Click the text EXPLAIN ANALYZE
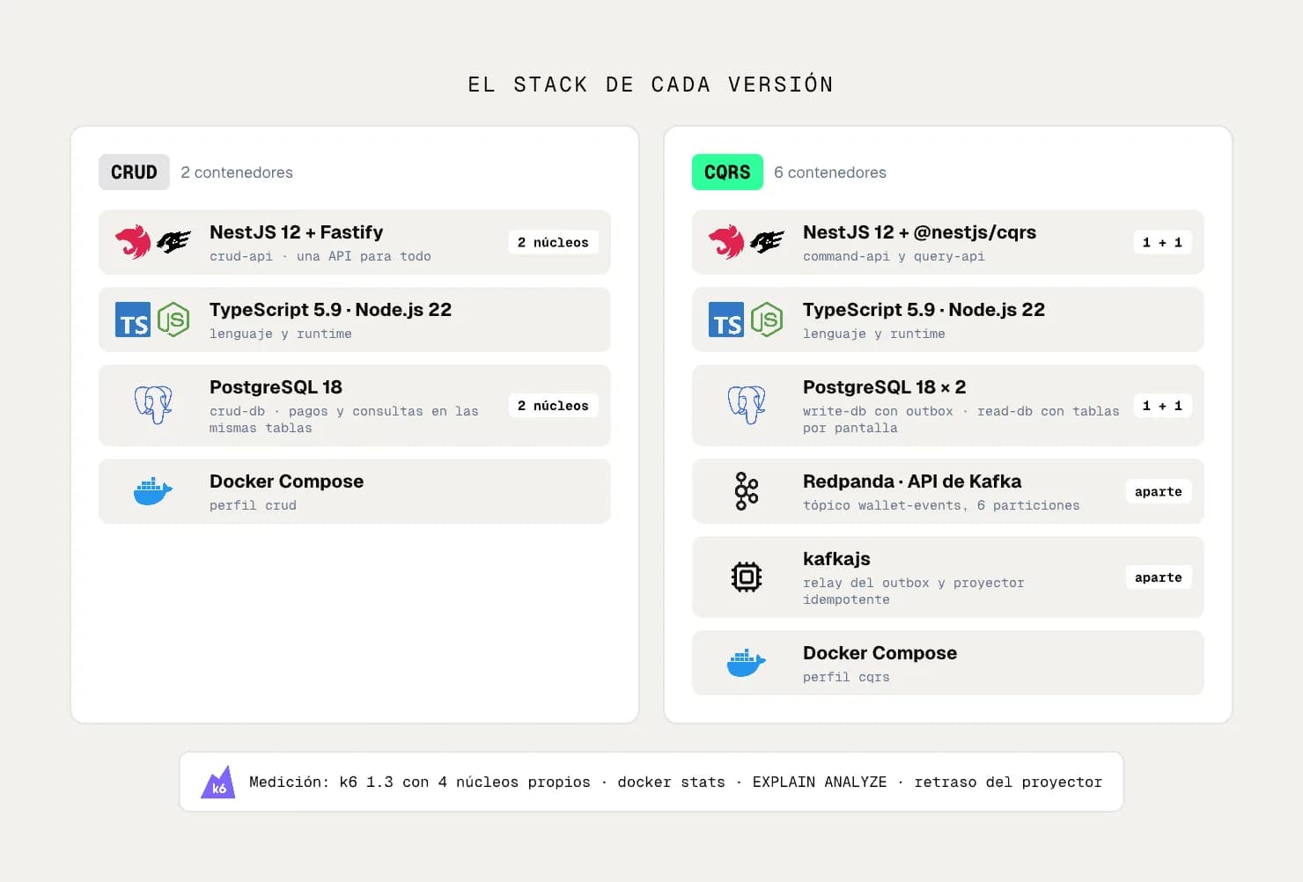Viewport: 1303px width, 882px height. tap(820, 782)
